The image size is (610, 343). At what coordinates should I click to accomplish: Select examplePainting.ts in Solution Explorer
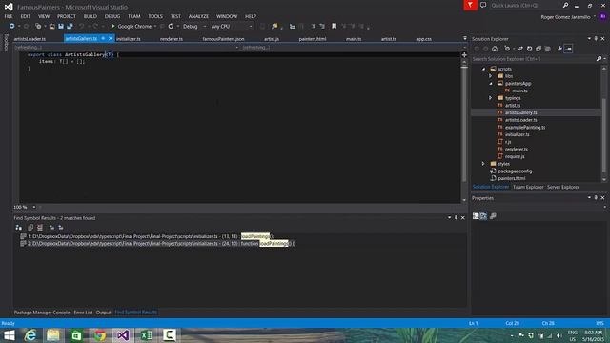[525, 127]
